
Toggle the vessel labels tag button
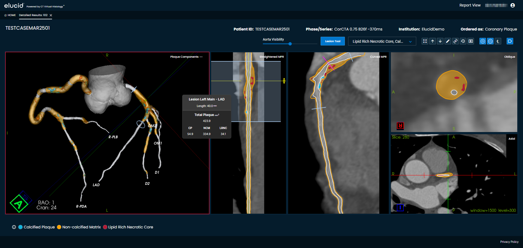point(510,41)
